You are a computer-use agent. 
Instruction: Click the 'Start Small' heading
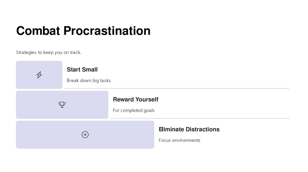82,70
